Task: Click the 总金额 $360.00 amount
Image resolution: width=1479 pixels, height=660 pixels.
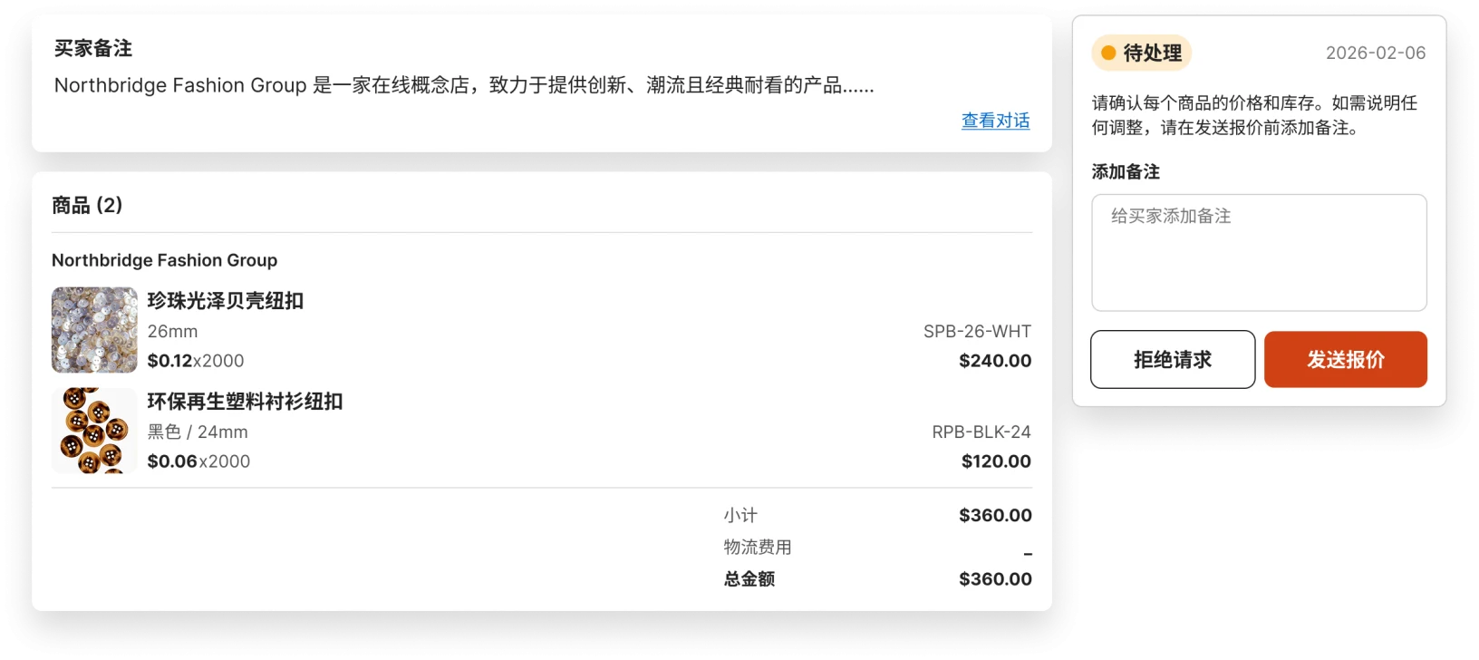Action: (995, 579)
